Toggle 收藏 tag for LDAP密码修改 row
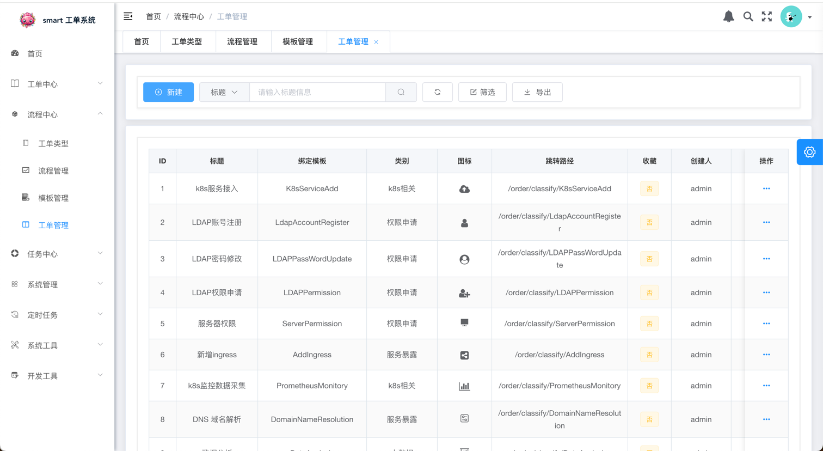The width and height of the screenshot is (823, 451). (649, 259)
